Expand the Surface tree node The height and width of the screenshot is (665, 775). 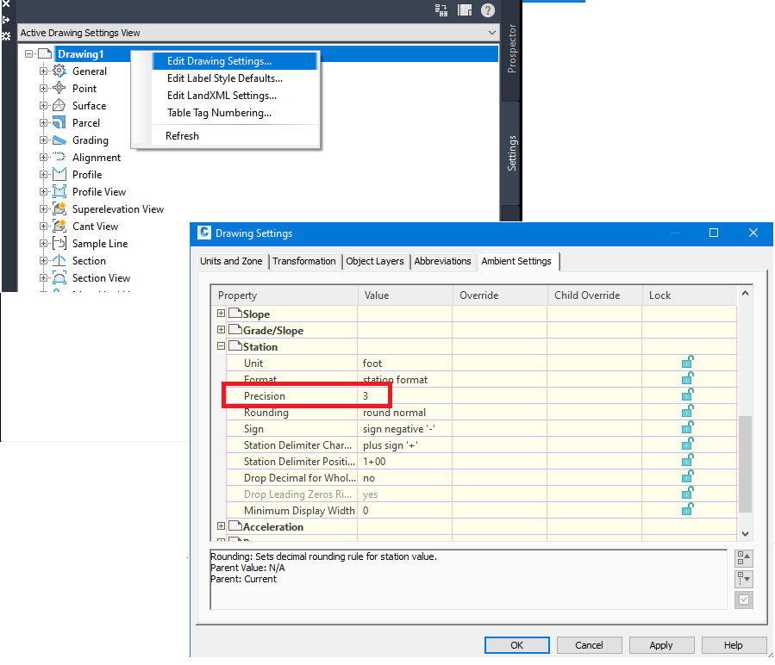pyautogui.click(x=43, y=106)
